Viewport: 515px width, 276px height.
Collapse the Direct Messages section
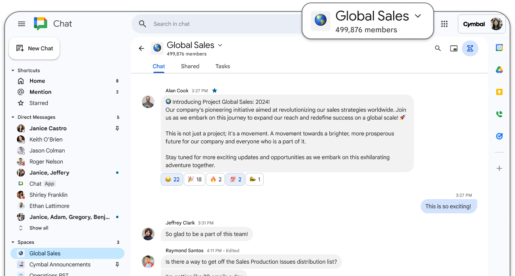point(13,118)
